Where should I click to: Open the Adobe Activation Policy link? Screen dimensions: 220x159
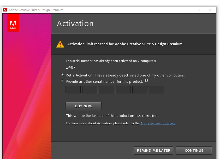point(158,123)
